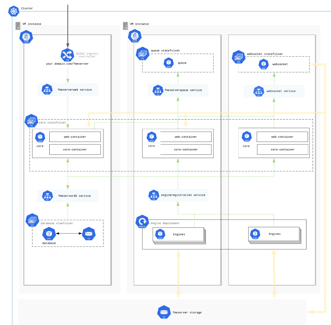The height and width of the screenshot is (325, 331).
Task: Select the 'fmeserver storage' label
Action: pyautogui.click(x=187, y=313)
